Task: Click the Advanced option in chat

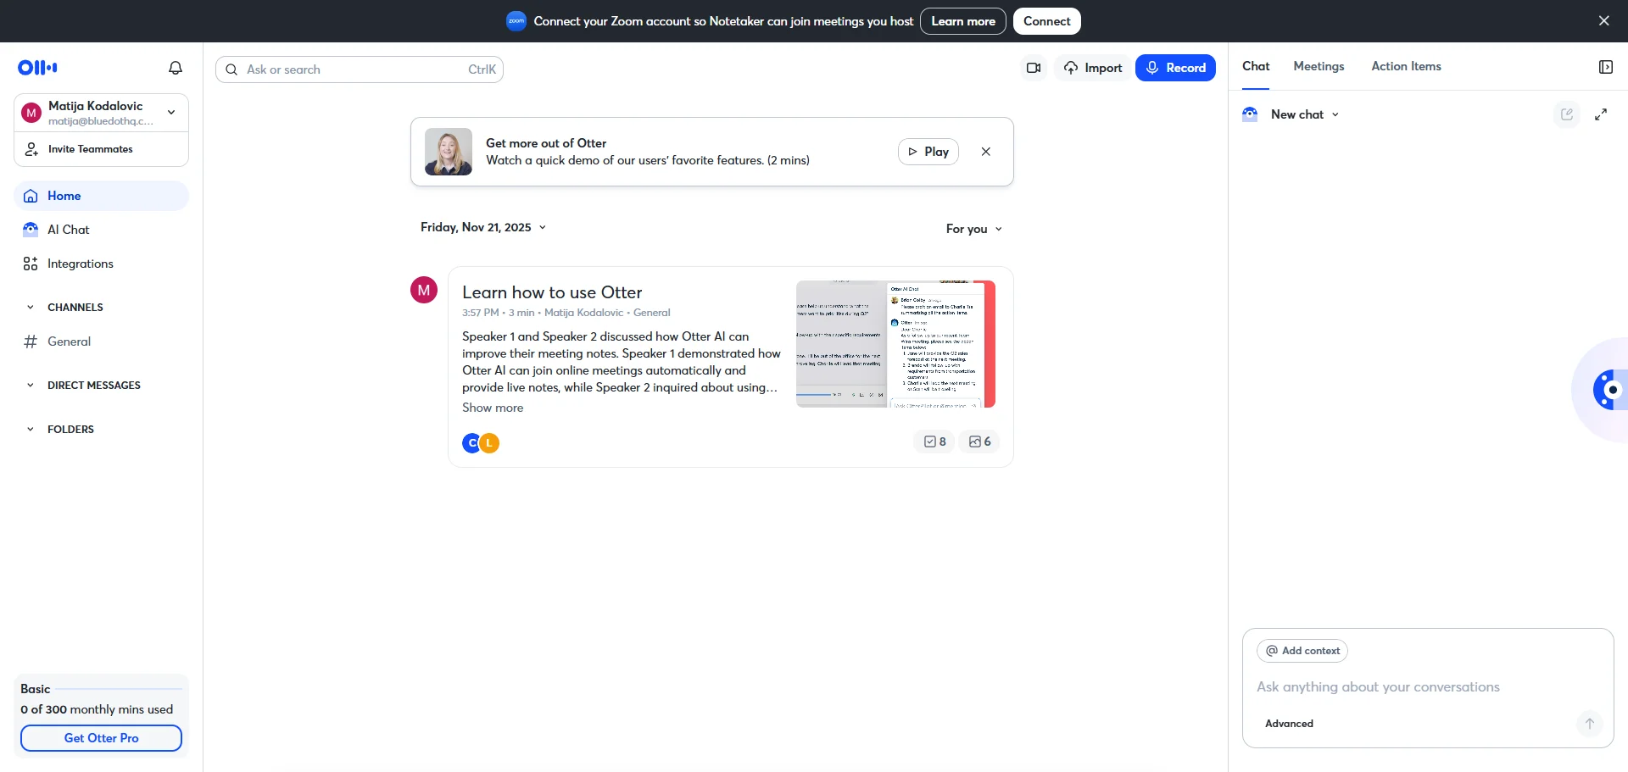Action: [1289, 724]
